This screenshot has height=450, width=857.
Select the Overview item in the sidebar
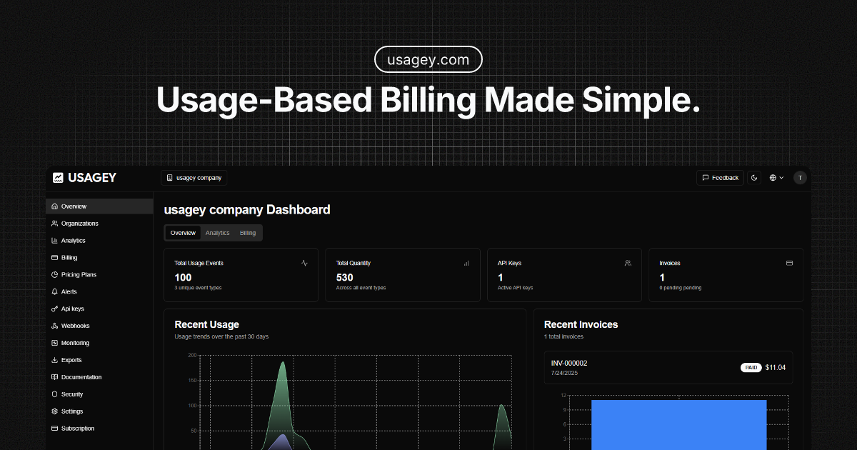pyautogui.click(x=73, y=206)
